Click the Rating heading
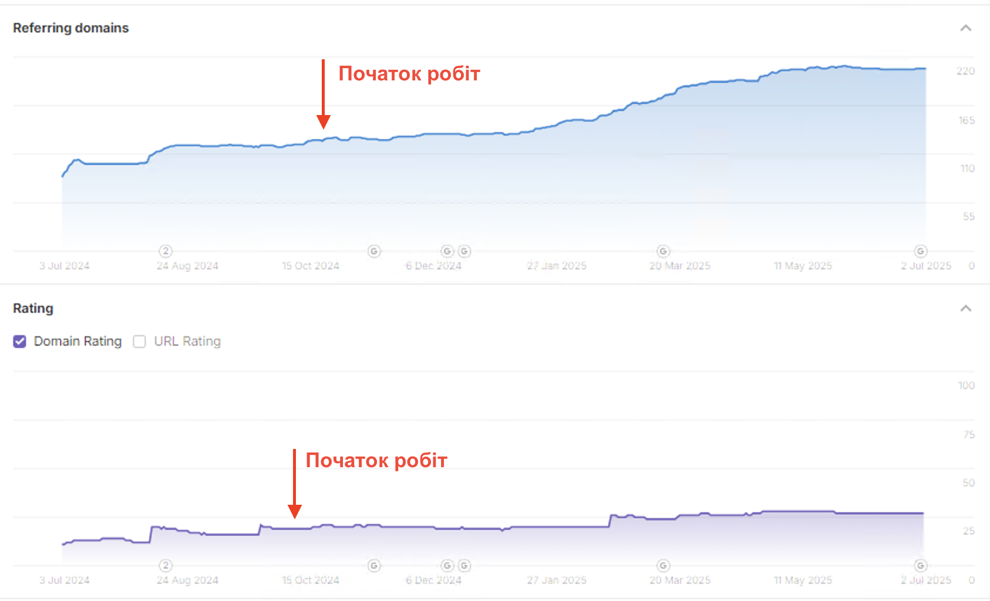This screenshot has width=990, height=601. 33,309
